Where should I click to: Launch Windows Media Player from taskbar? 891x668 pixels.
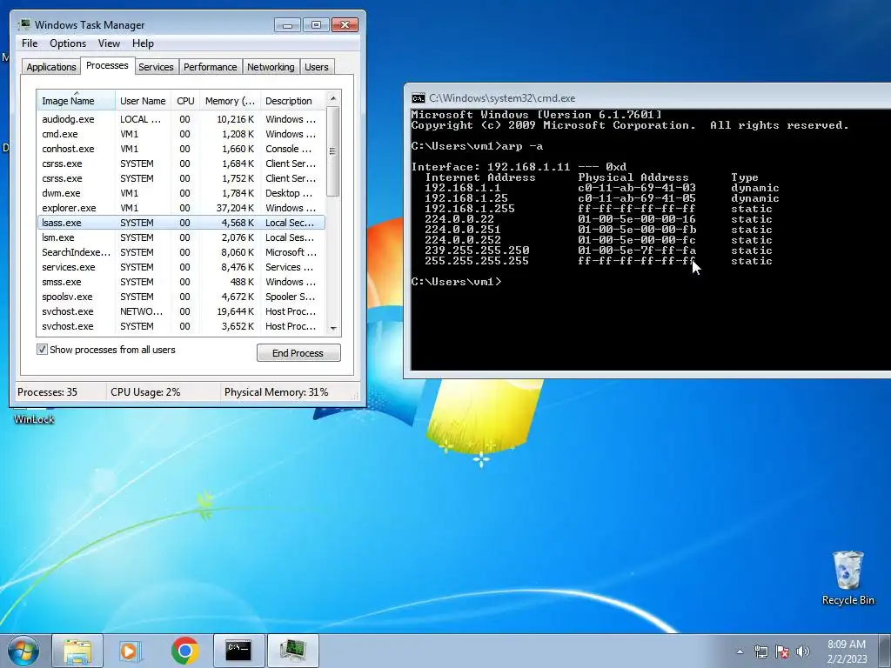[x=130, y=651]
